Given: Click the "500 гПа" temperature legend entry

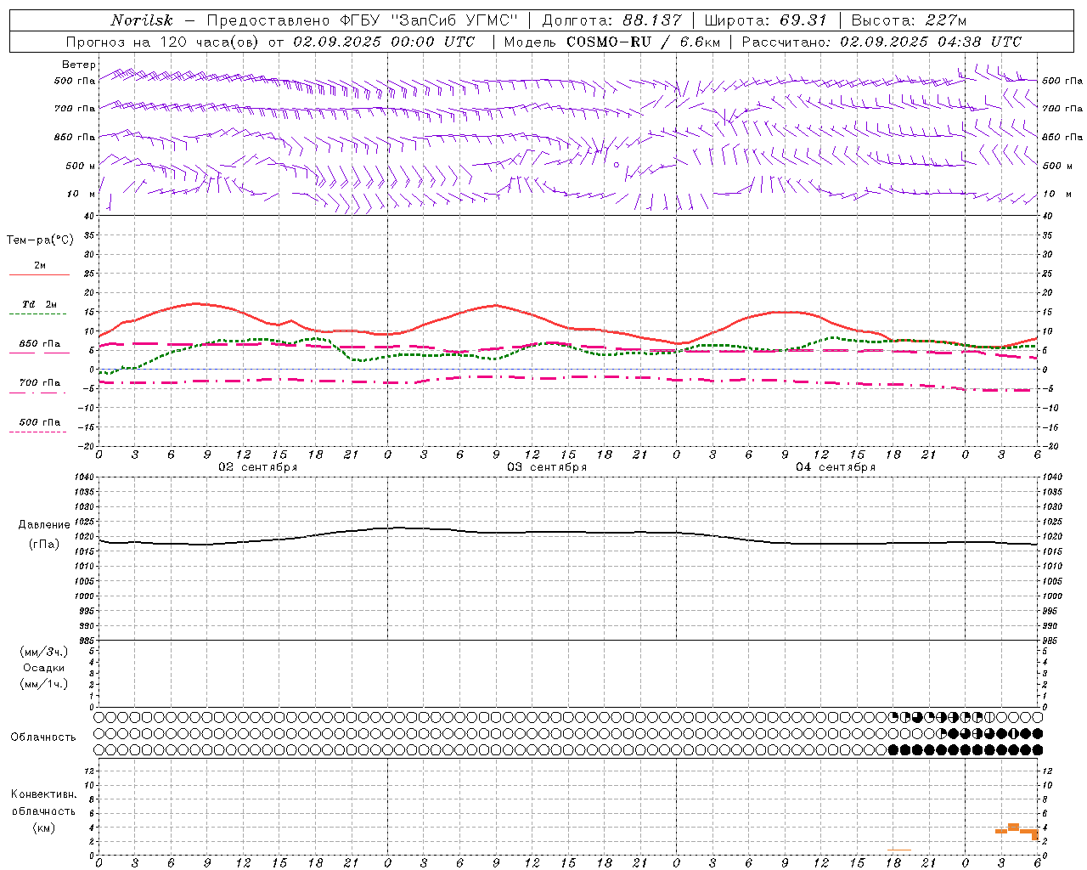Looking at the screenshot, I should (40, 422).
